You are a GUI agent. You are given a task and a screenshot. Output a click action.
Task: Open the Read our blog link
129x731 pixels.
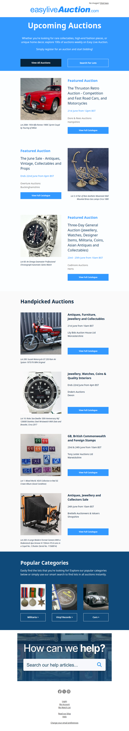[64, 714]
